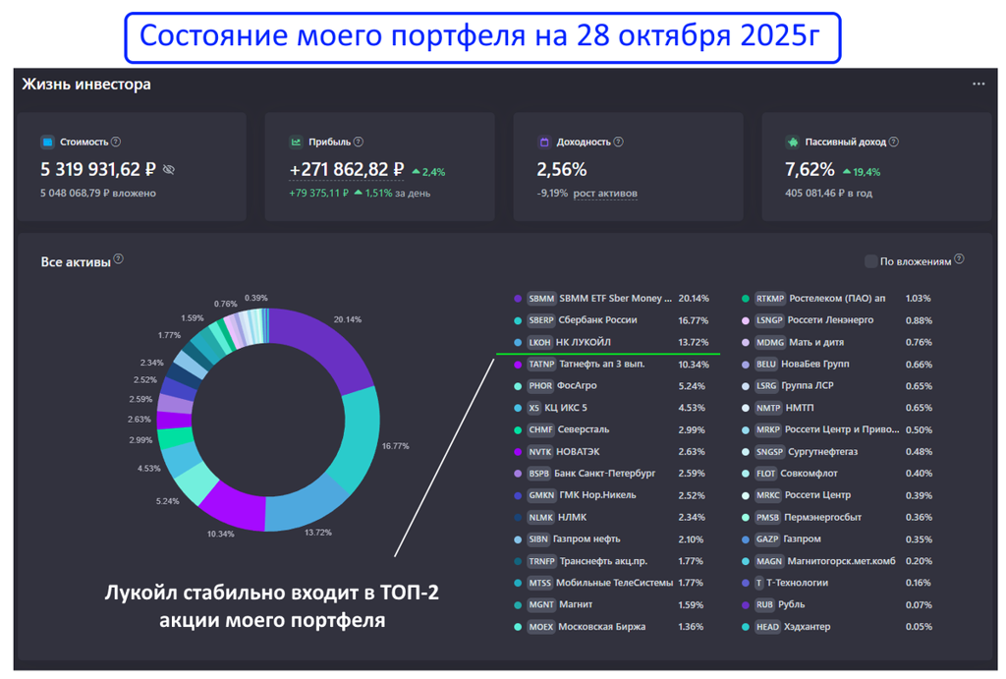Click the profit amount +271 862,82 ₽

346,170
